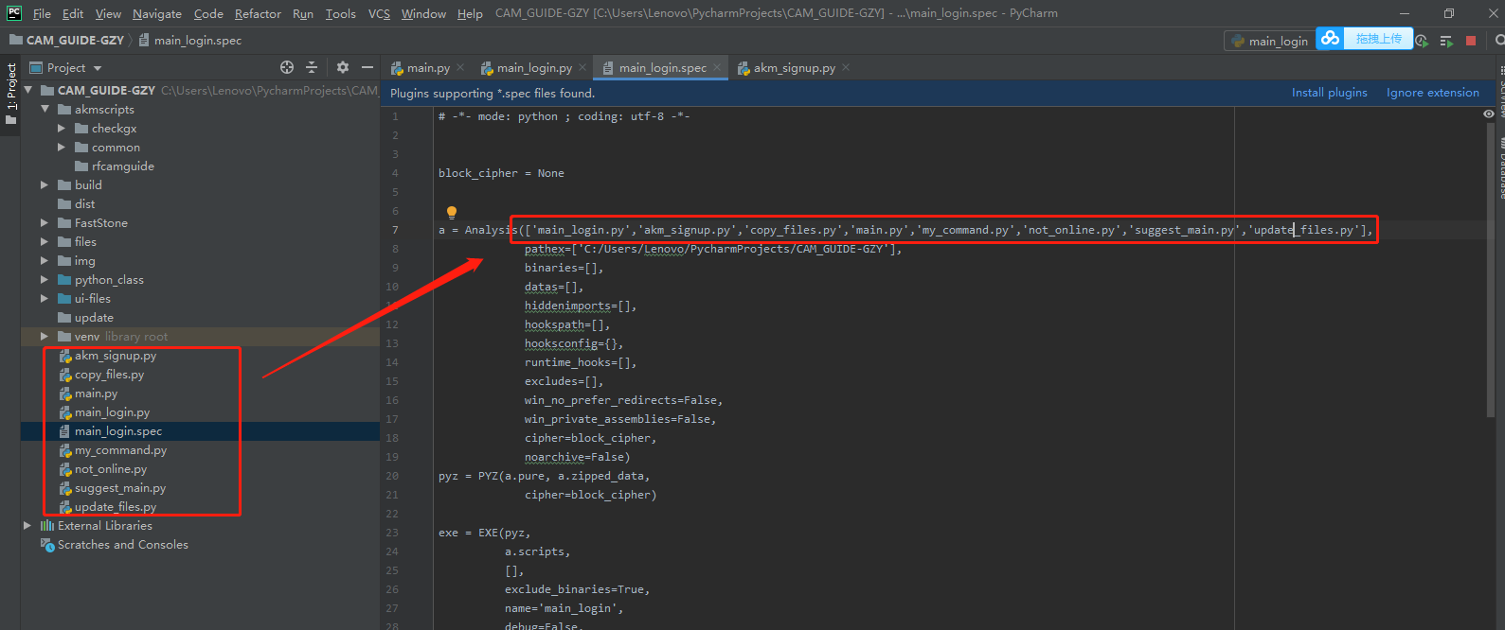Click the PyCharm application icon
Image resolution: width=1505 pixels, height=630 pixels.
click(13, 13)
